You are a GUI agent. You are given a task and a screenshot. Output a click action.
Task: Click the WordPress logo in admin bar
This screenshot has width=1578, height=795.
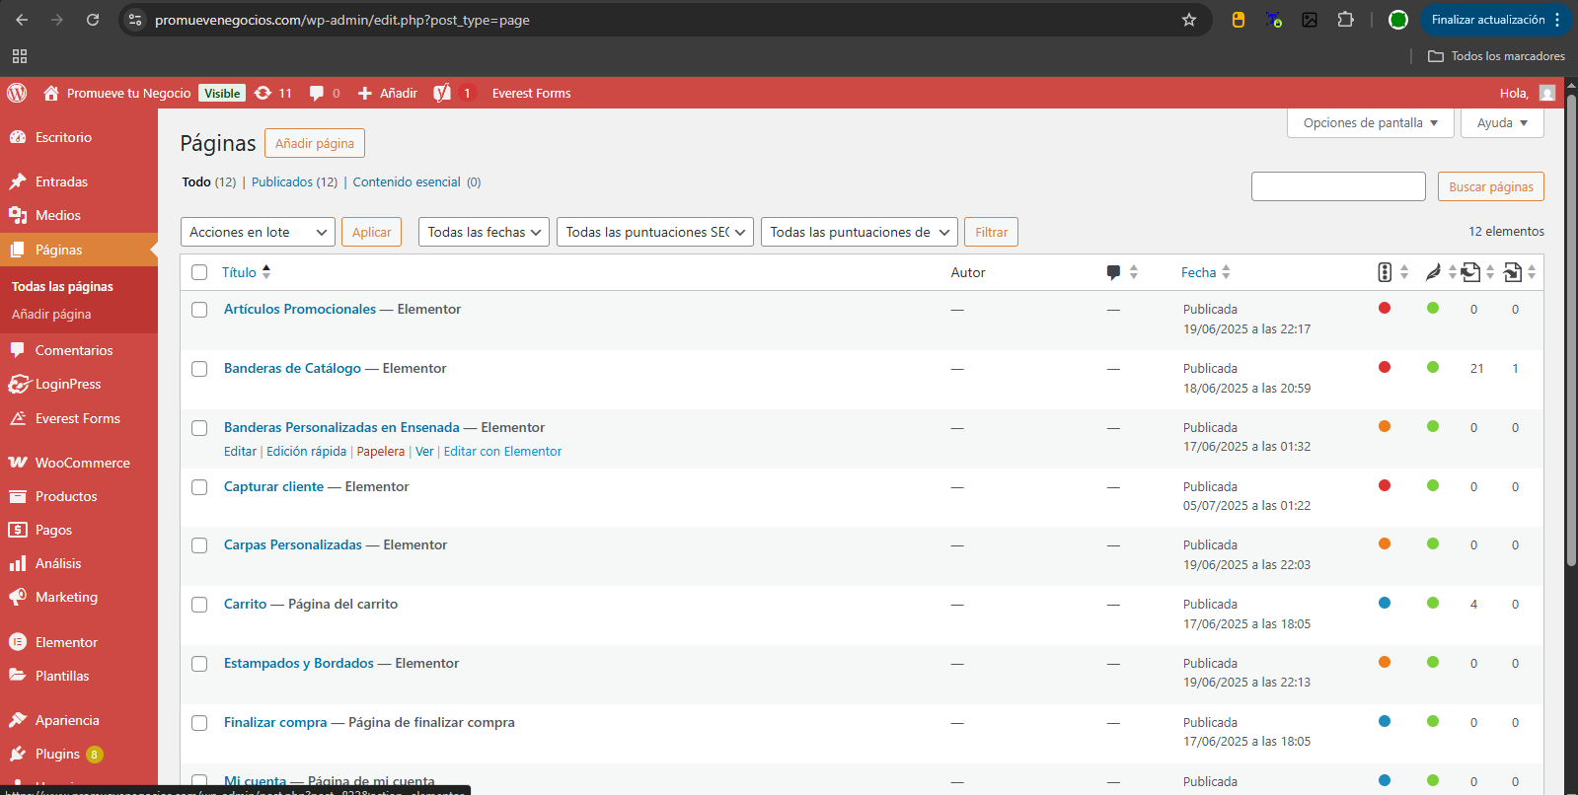[17, 93]
